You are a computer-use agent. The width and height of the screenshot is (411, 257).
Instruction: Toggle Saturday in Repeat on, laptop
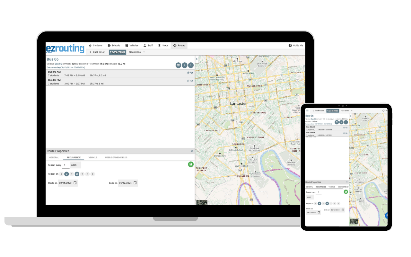coord(93,174)
